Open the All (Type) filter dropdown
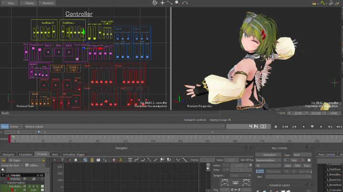 (x=24, y=160)
